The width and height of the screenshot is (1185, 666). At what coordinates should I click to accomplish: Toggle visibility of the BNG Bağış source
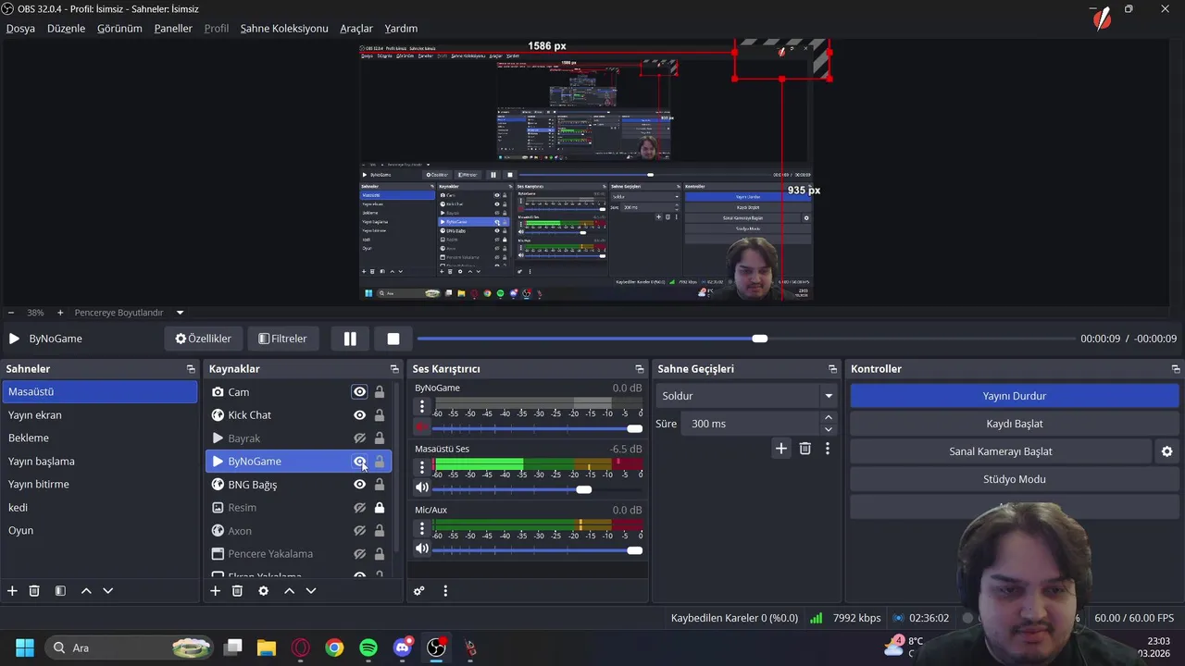pyautogui.click(x=359, y=485)
